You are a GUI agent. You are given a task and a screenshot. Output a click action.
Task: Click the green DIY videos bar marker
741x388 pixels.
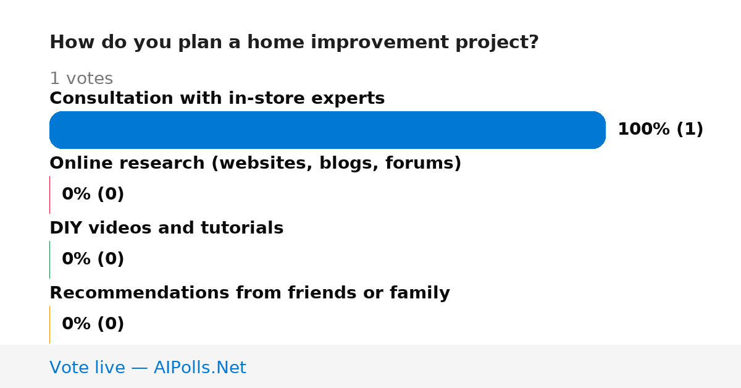tap(49, 259)
